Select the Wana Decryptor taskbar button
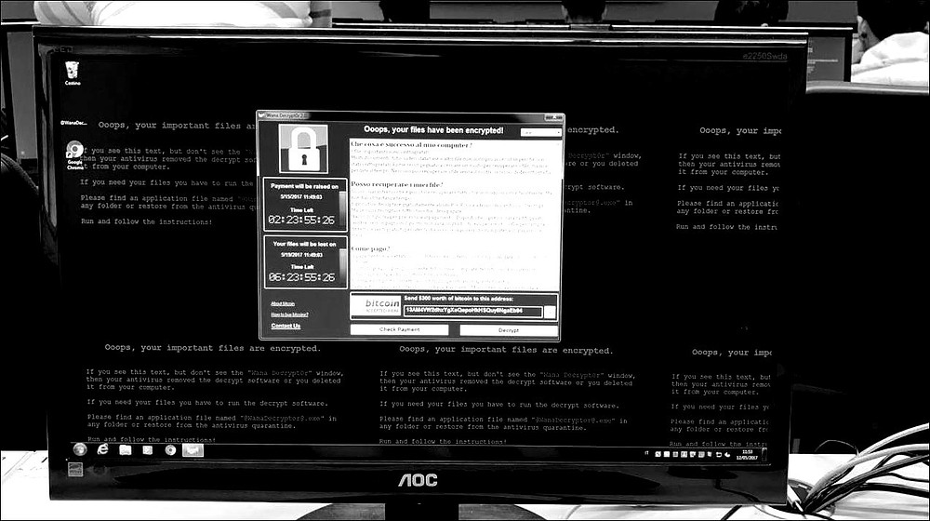This screenshot has height=521, width=930. click(193, 450)
